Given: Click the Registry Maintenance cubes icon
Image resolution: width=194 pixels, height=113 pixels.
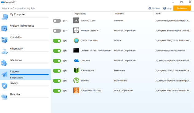Looking at the screenshot, I should [x=4, y=28].
